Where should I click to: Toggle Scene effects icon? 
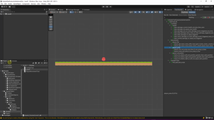tap(147, 12)
